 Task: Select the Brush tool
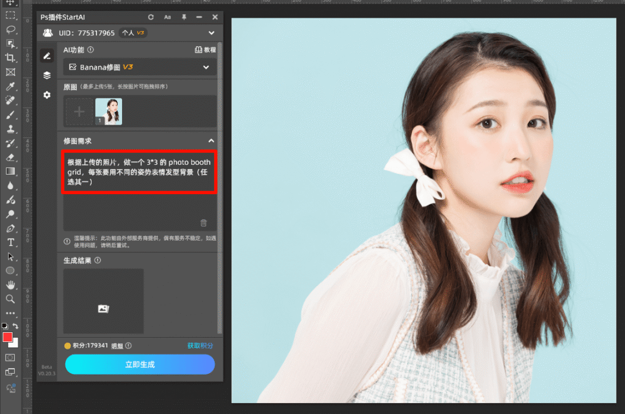[x=10, y=114]
